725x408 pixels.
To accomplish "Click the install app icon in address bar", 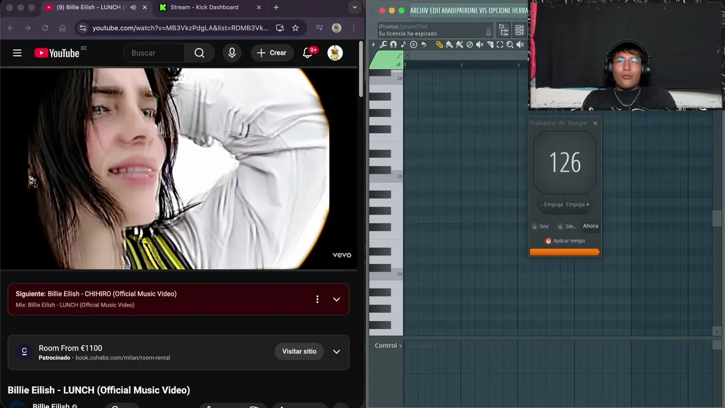I will click(x=280, y=28).
